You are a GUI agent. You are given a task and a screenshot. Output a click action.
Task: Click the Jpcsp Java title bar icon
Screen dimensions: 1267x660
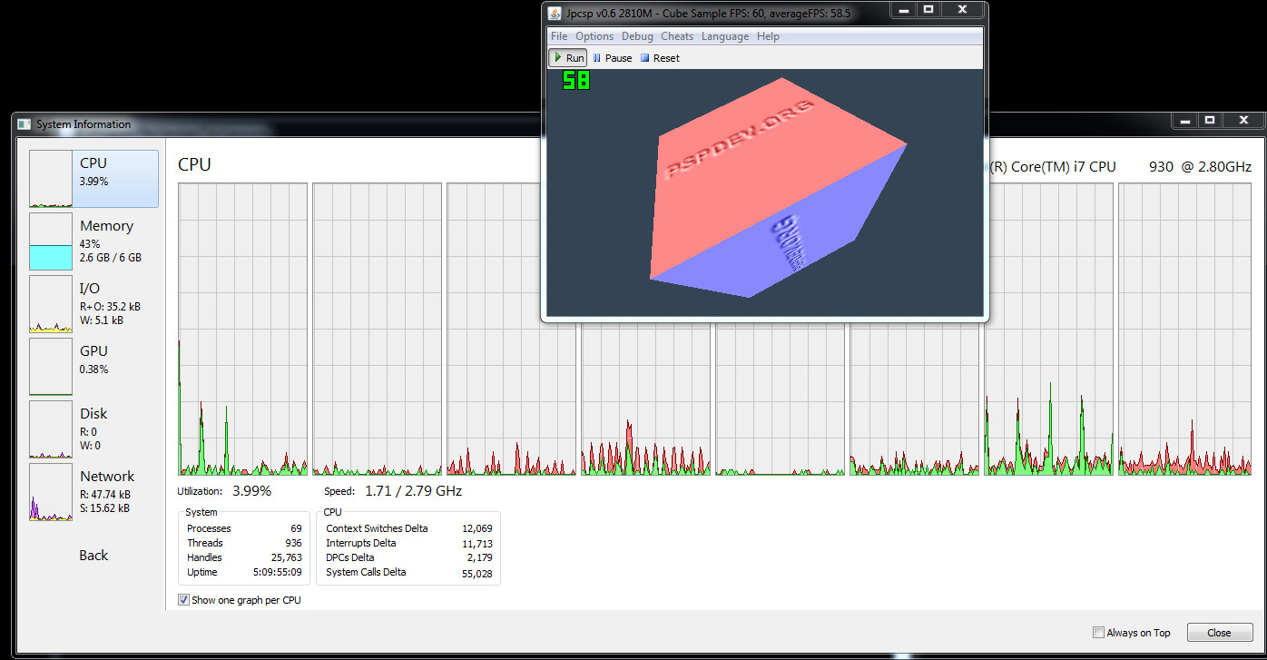[x=555, y=12]
